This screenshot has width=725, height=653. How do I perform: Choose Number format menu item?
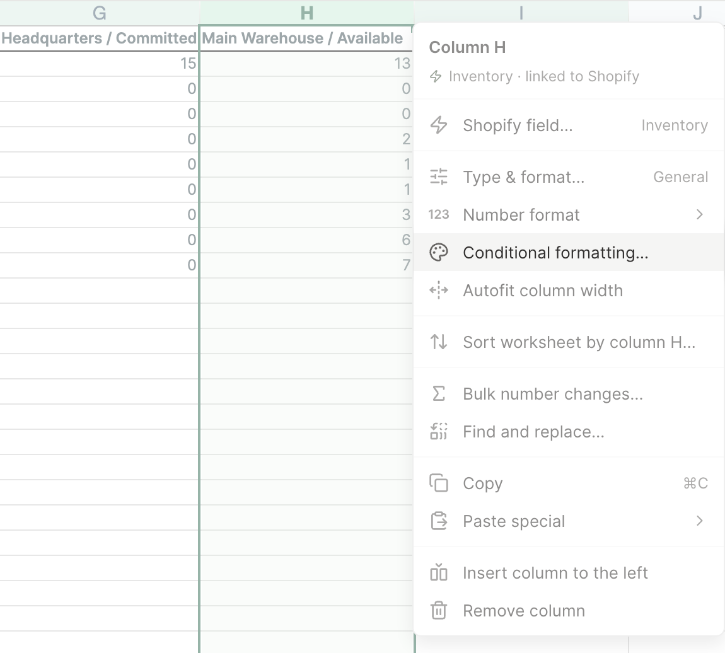tap(569, 215)
